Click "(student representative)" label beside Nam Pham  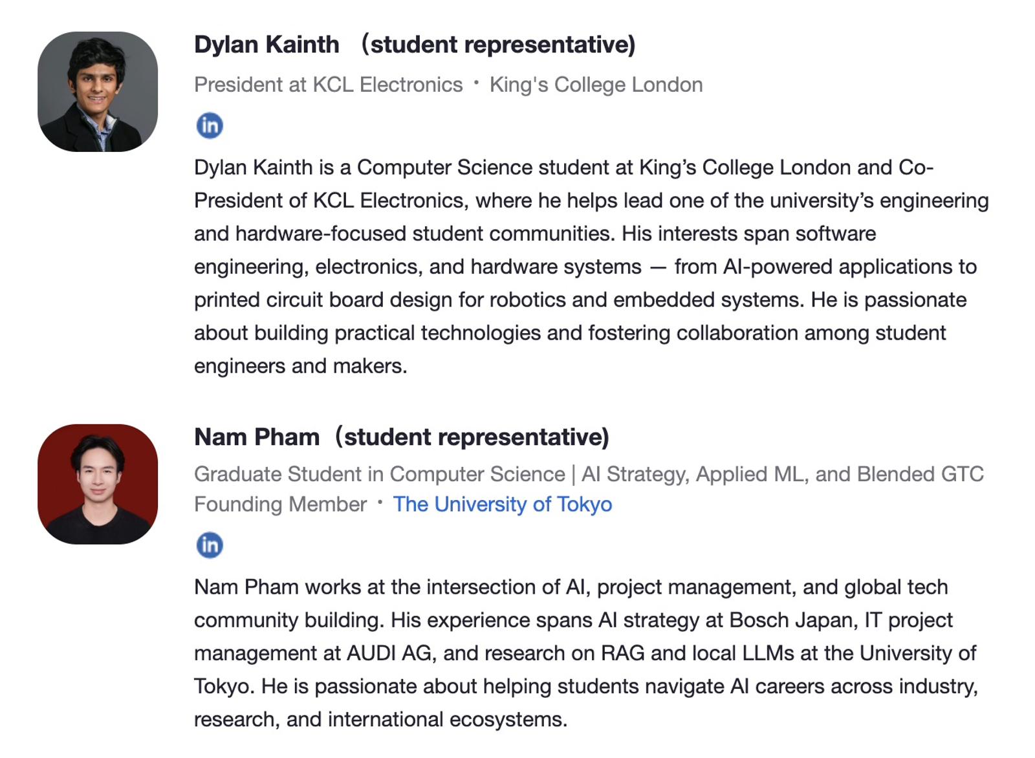pyautogui.click(x=472, y=437)
